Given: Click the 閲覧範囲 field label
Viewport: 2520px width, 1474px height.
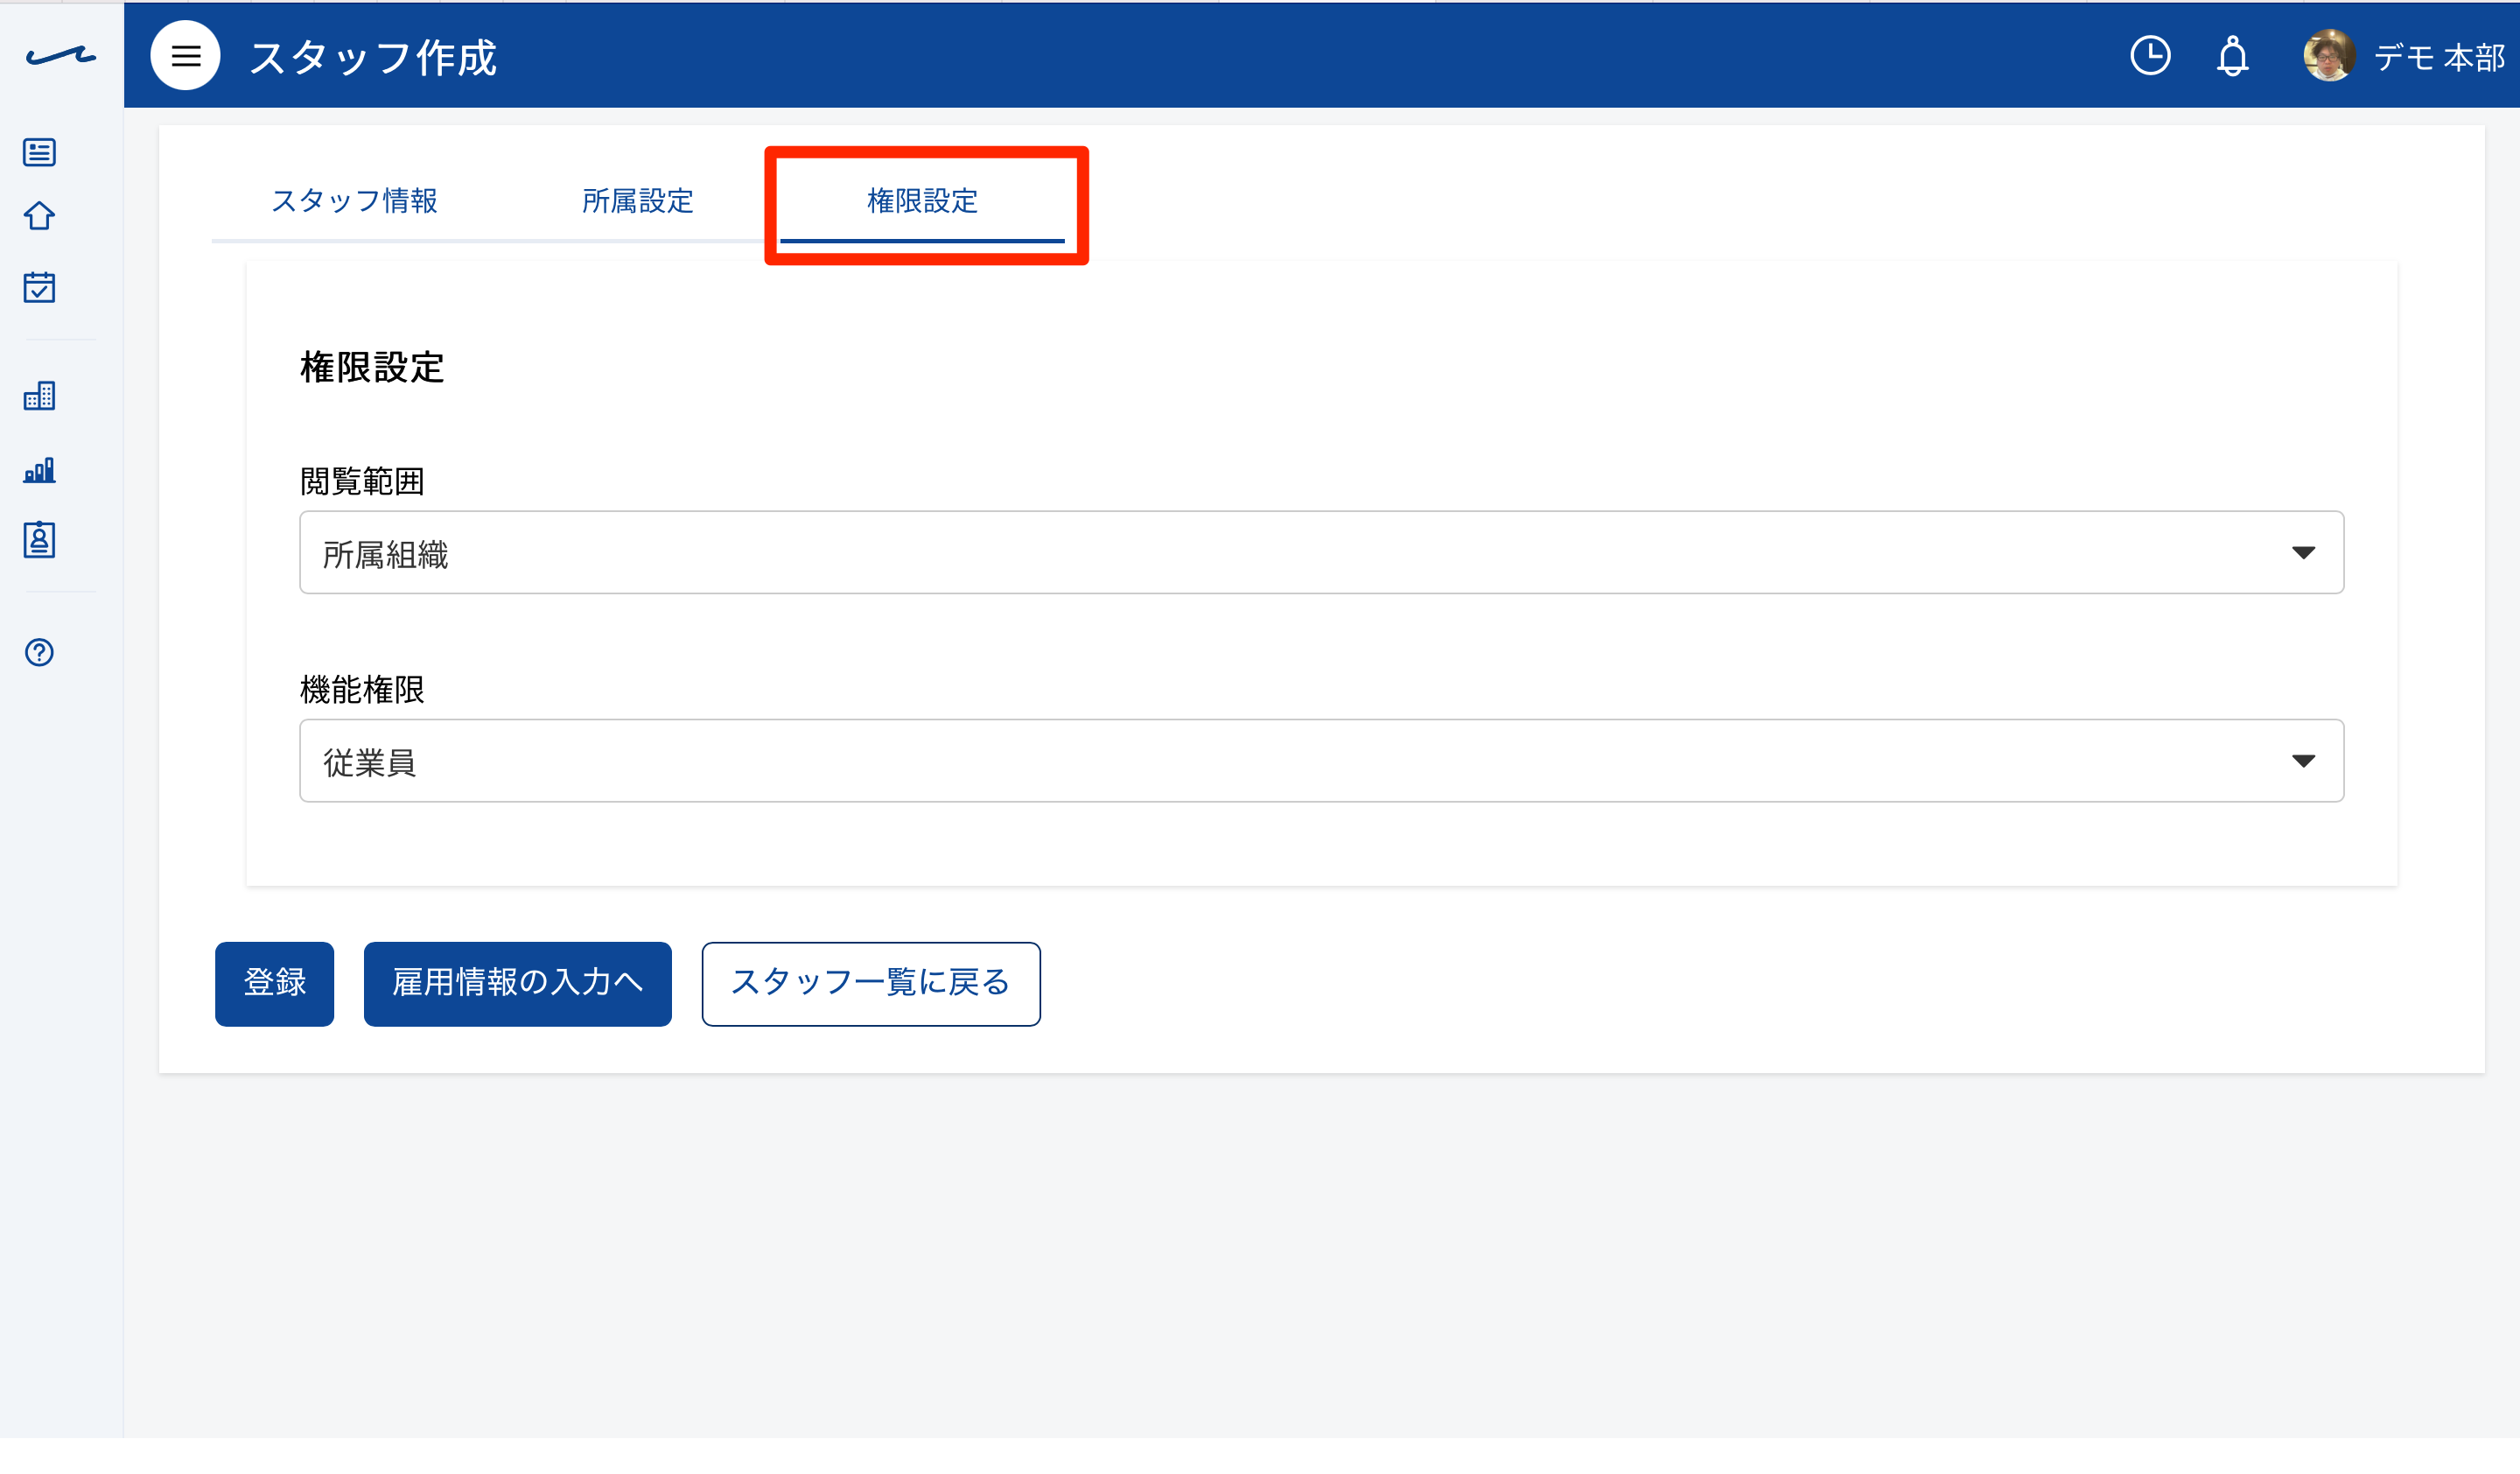Looking at the screenshot, I should coord(362,481).
